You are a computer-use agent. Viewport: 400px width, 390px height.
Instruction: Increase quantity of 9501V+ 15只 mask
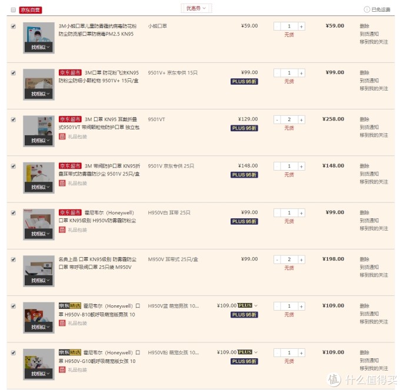click(301, 73)
